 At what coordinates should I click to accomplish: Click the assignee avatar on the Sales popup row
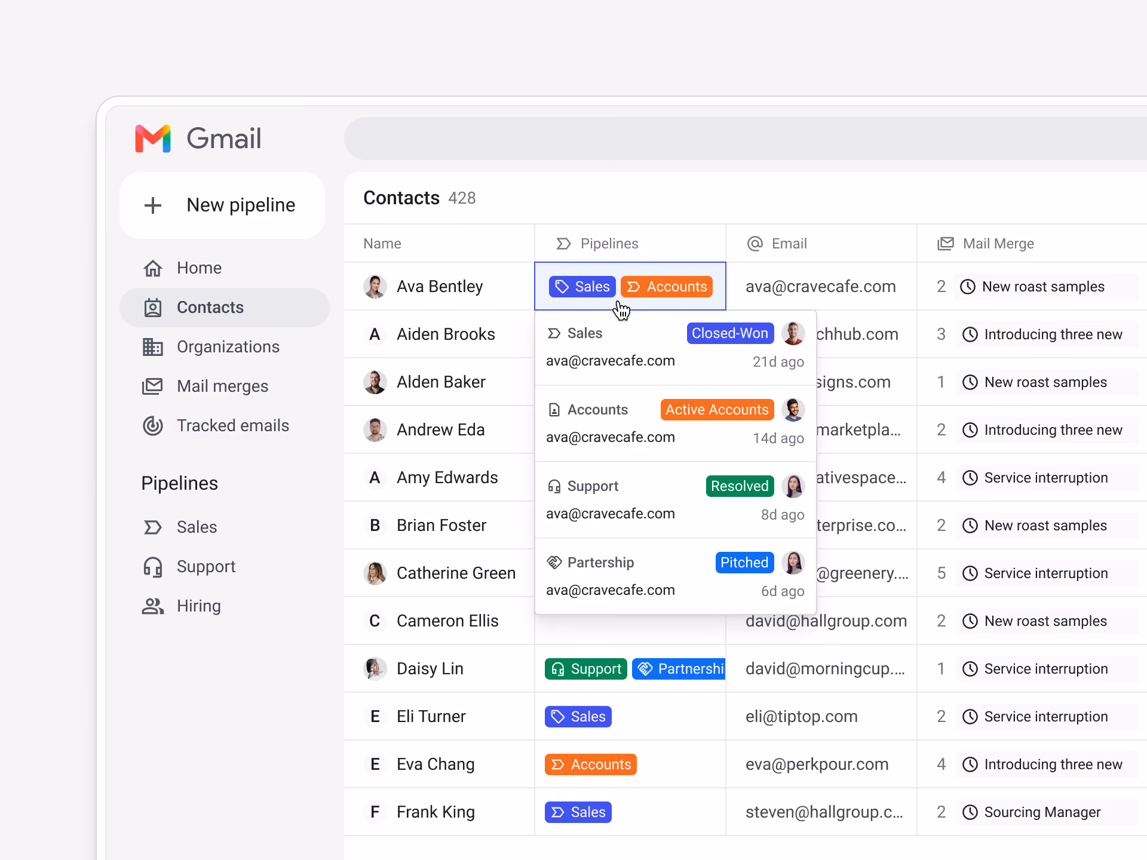tap(793, 333)
